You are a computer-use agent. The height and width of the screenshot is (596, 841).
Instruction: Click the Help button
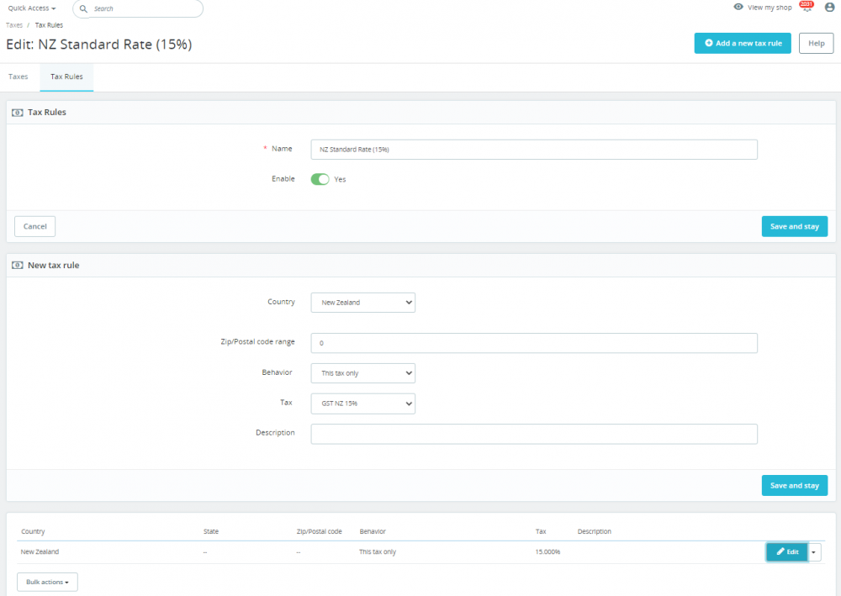pos(816,44)
